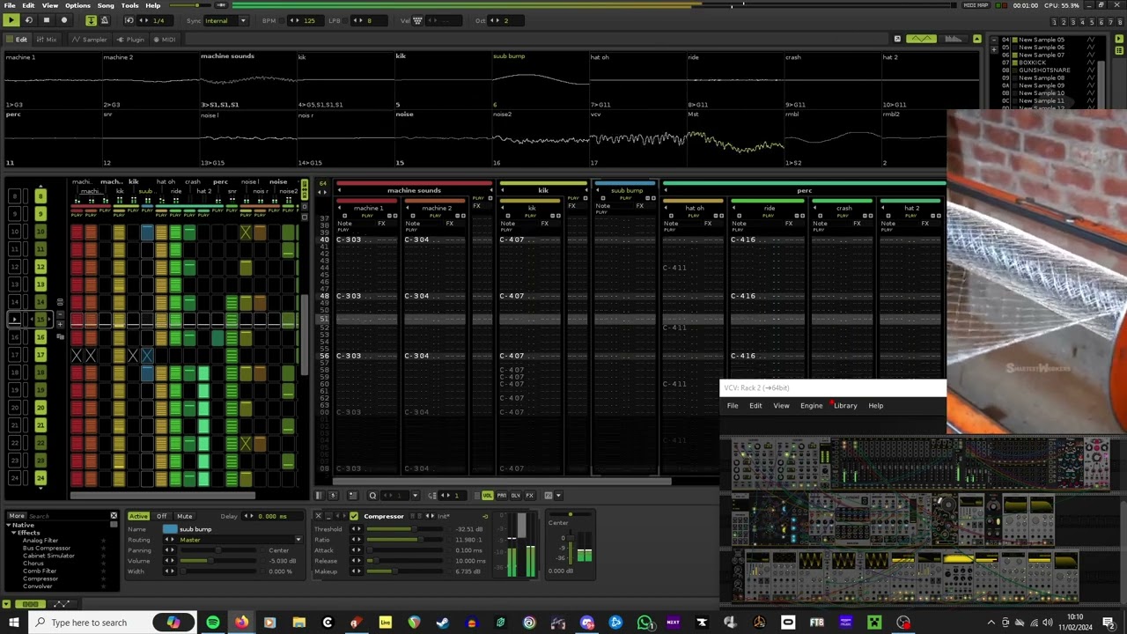
Task: Remove the Compressor device X icon
Action: click(318, 516)
